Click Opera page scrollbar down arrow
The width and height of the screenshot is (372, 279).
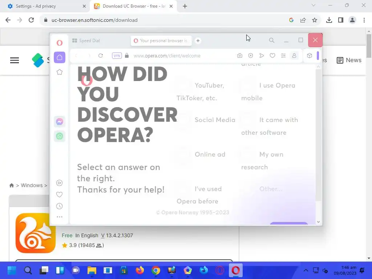pyautogui.click(x=318, y=222)
